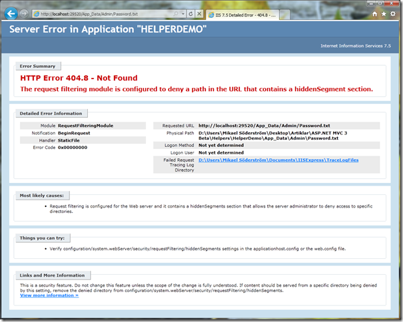403x322 pixels.
Task: Click the Server Error in Application title
Action: tap(108, 29)
